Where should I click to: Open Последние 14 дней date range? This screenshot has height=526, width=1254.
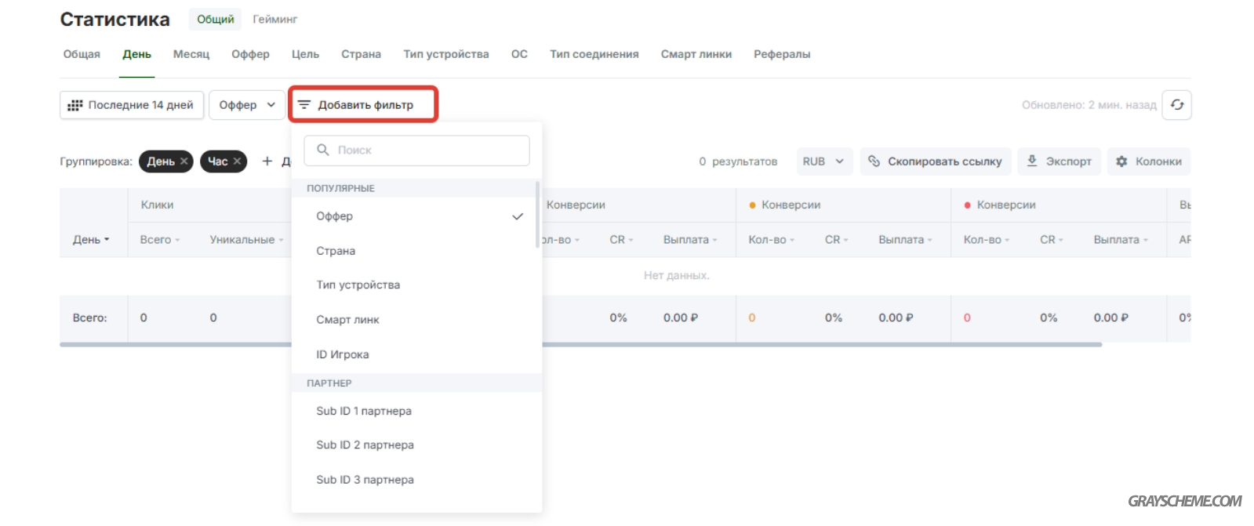coord(132,105)
